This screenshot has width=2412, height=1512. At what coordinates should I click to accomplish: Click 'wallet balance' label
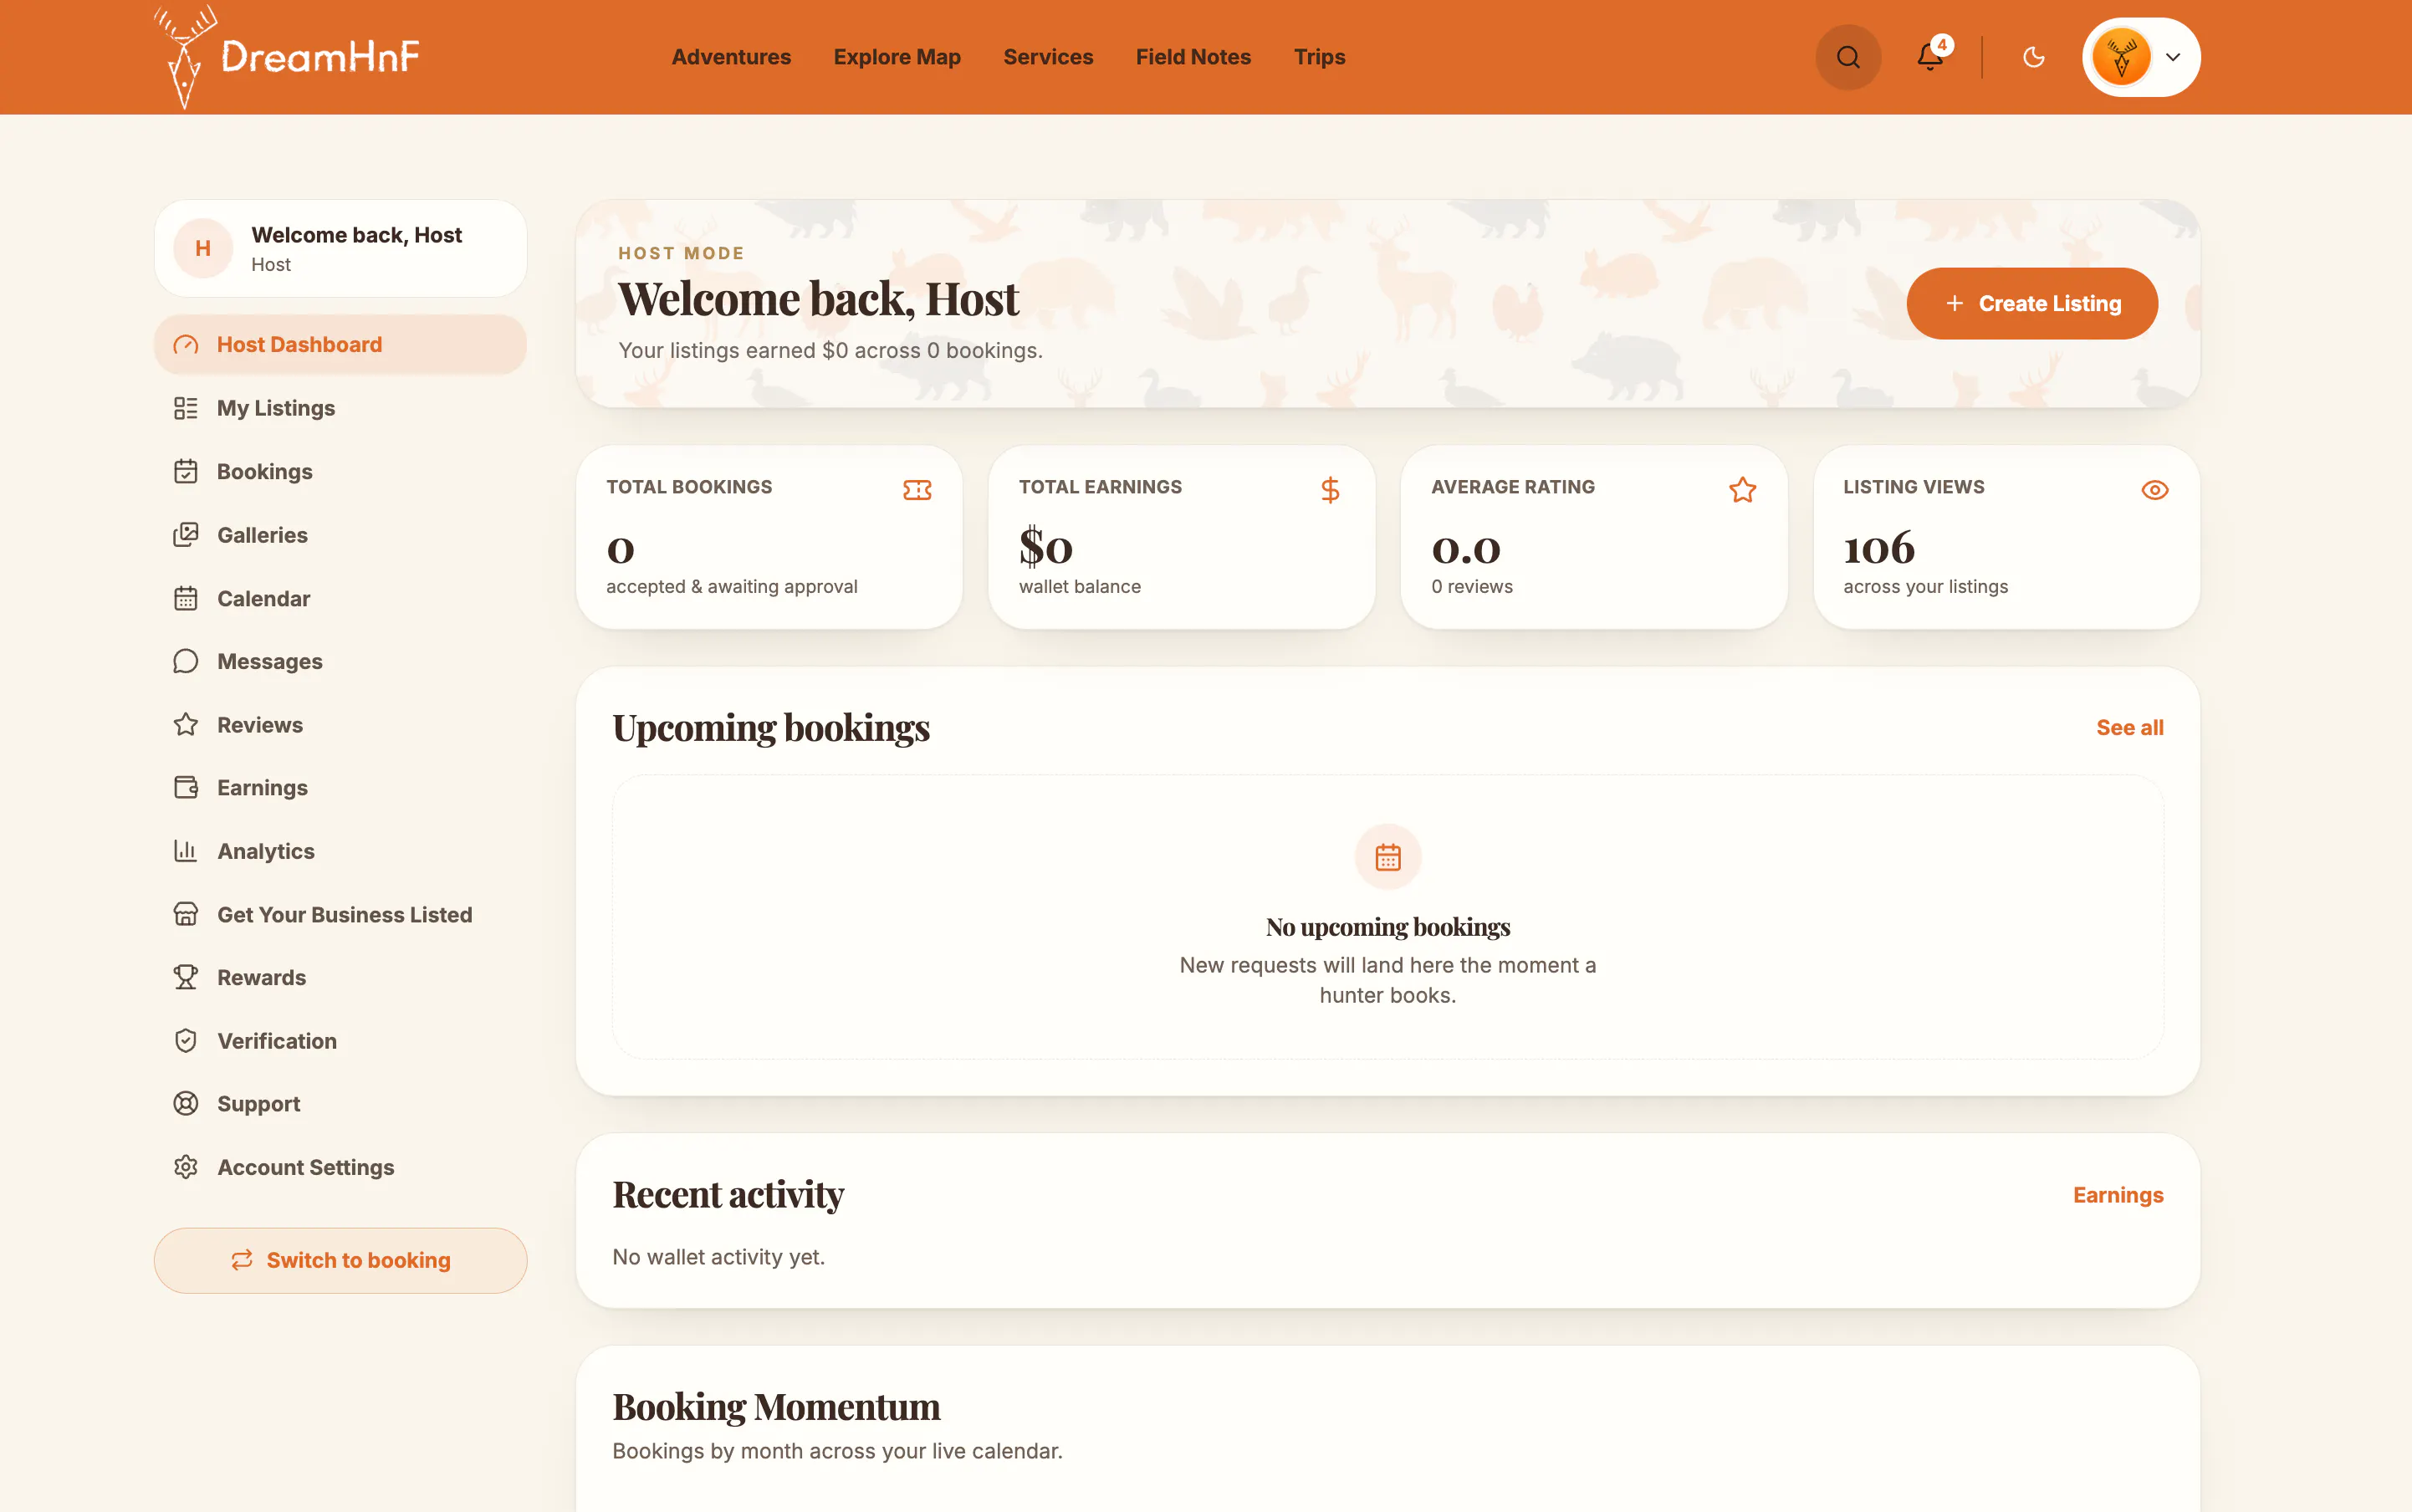(x=1079, y=587)
